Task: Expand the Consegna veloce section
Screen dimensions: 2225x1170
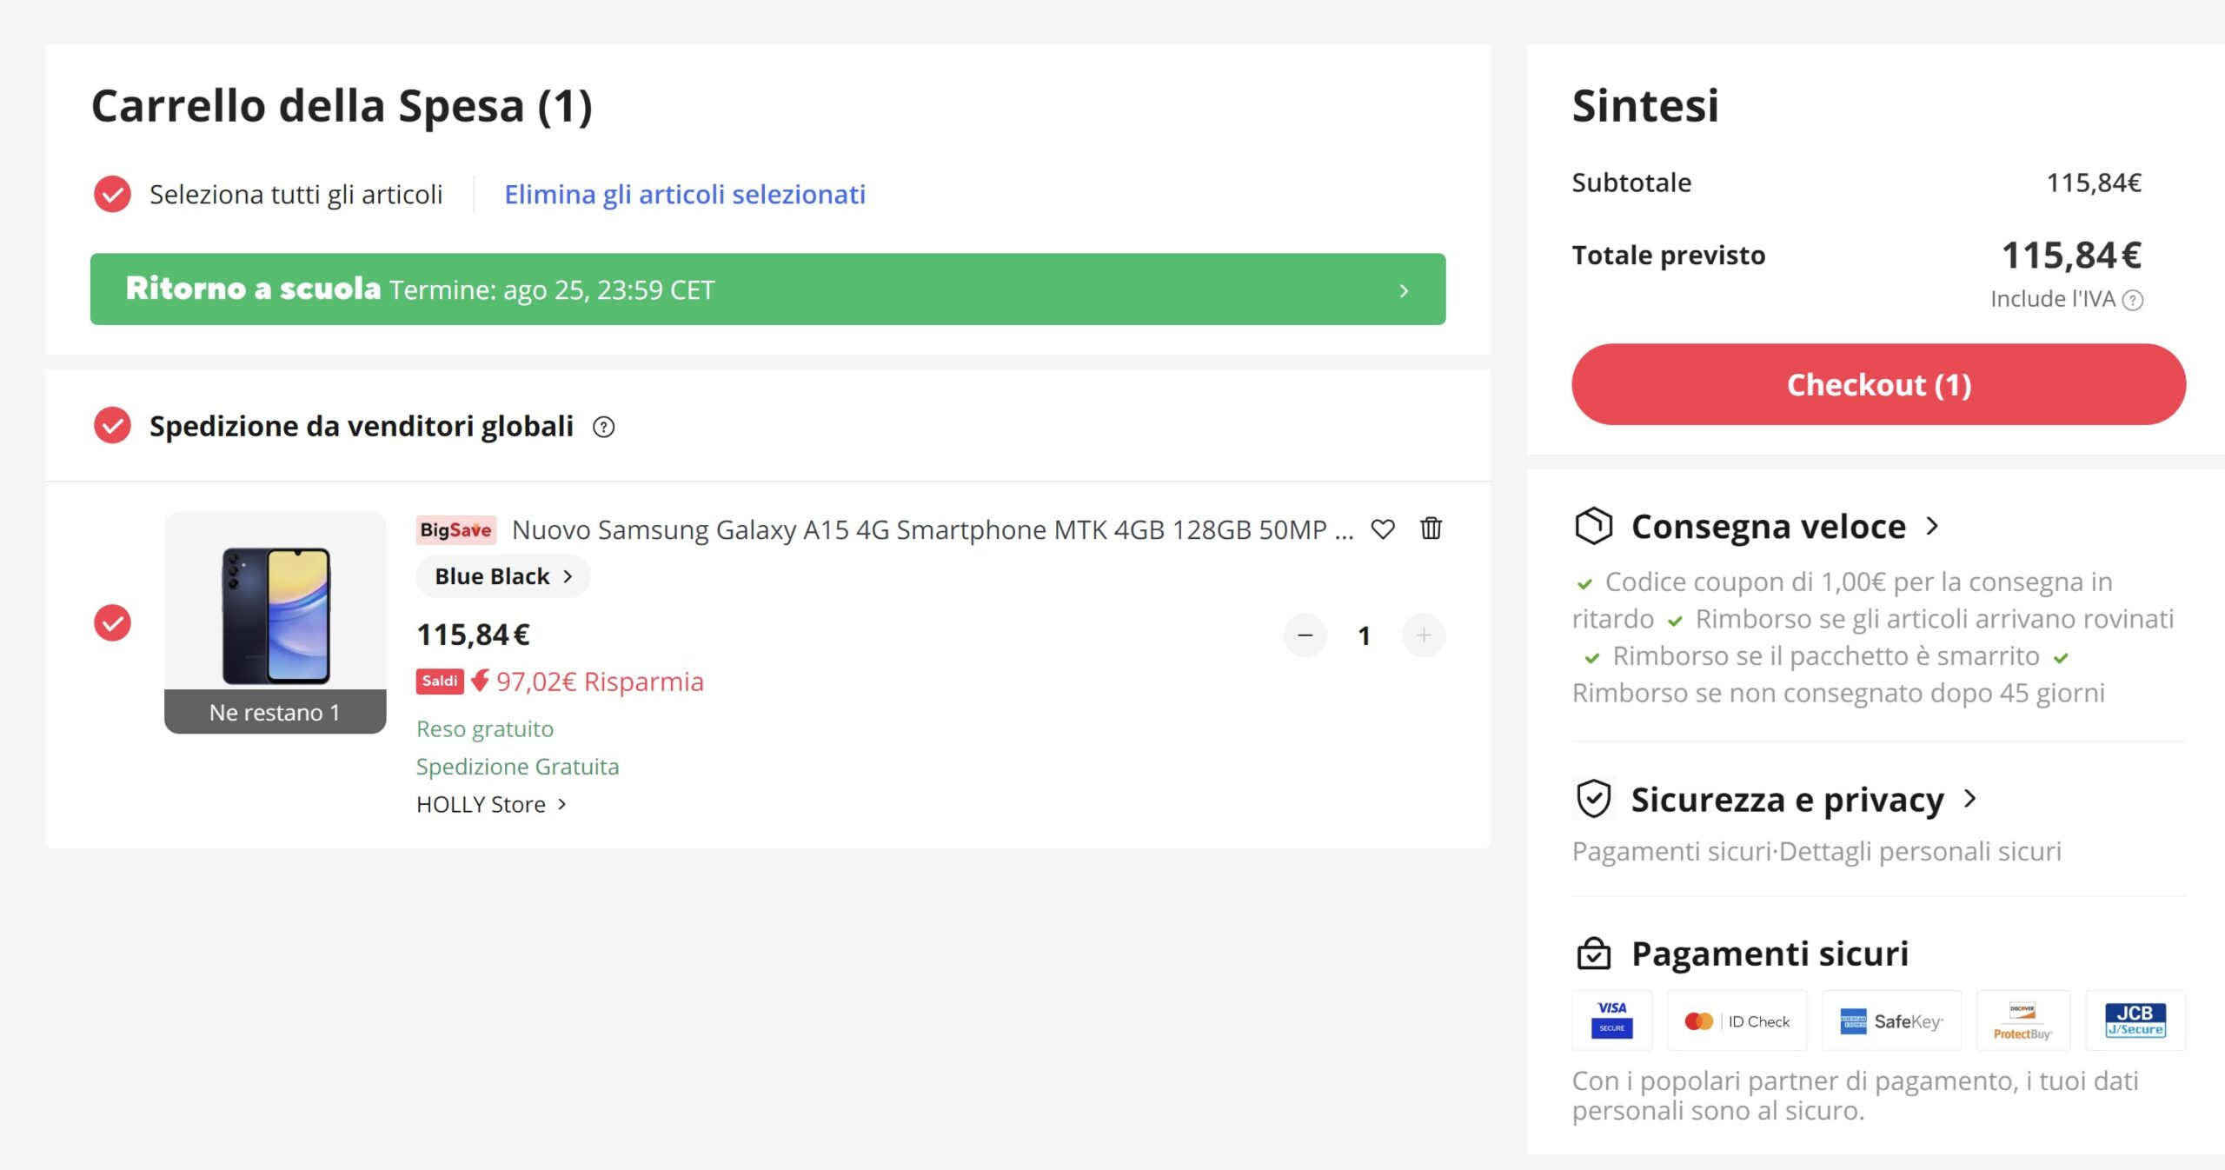Action: coord(1931,526)
